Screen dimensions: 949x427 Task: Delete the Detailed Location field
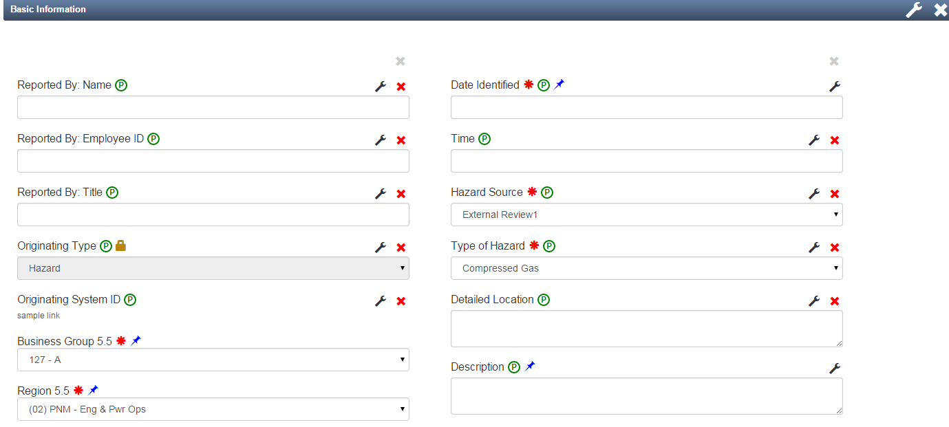835,301
